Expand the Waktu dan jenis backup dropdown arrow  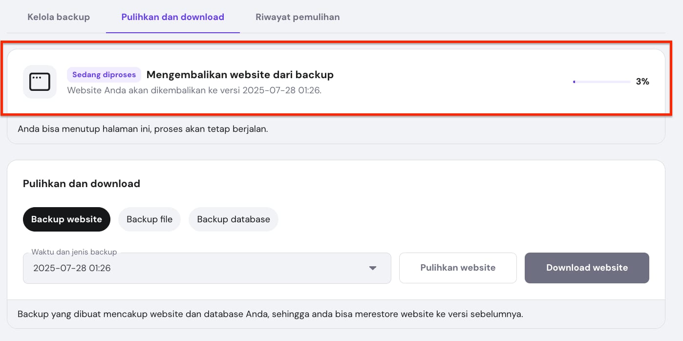[x=373, y=268]
